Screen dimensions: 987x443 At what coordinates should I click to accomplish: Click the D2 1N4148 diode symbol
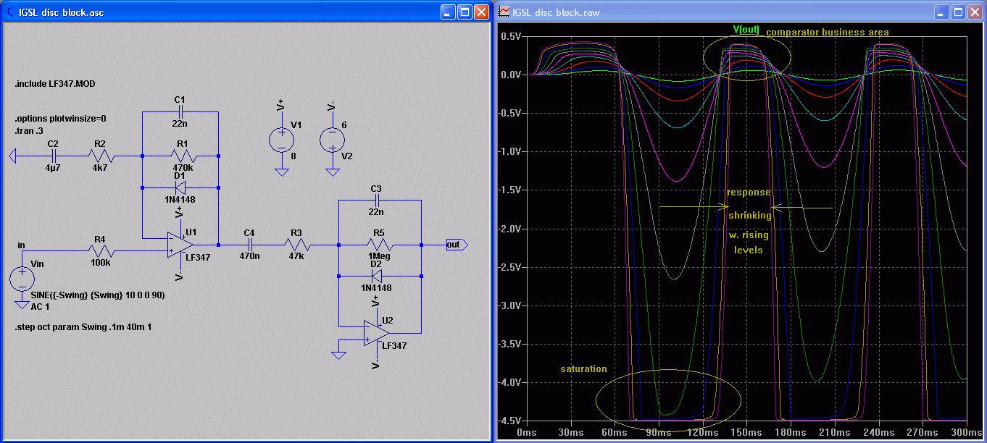pyautogui.click(x=376, y=276)
